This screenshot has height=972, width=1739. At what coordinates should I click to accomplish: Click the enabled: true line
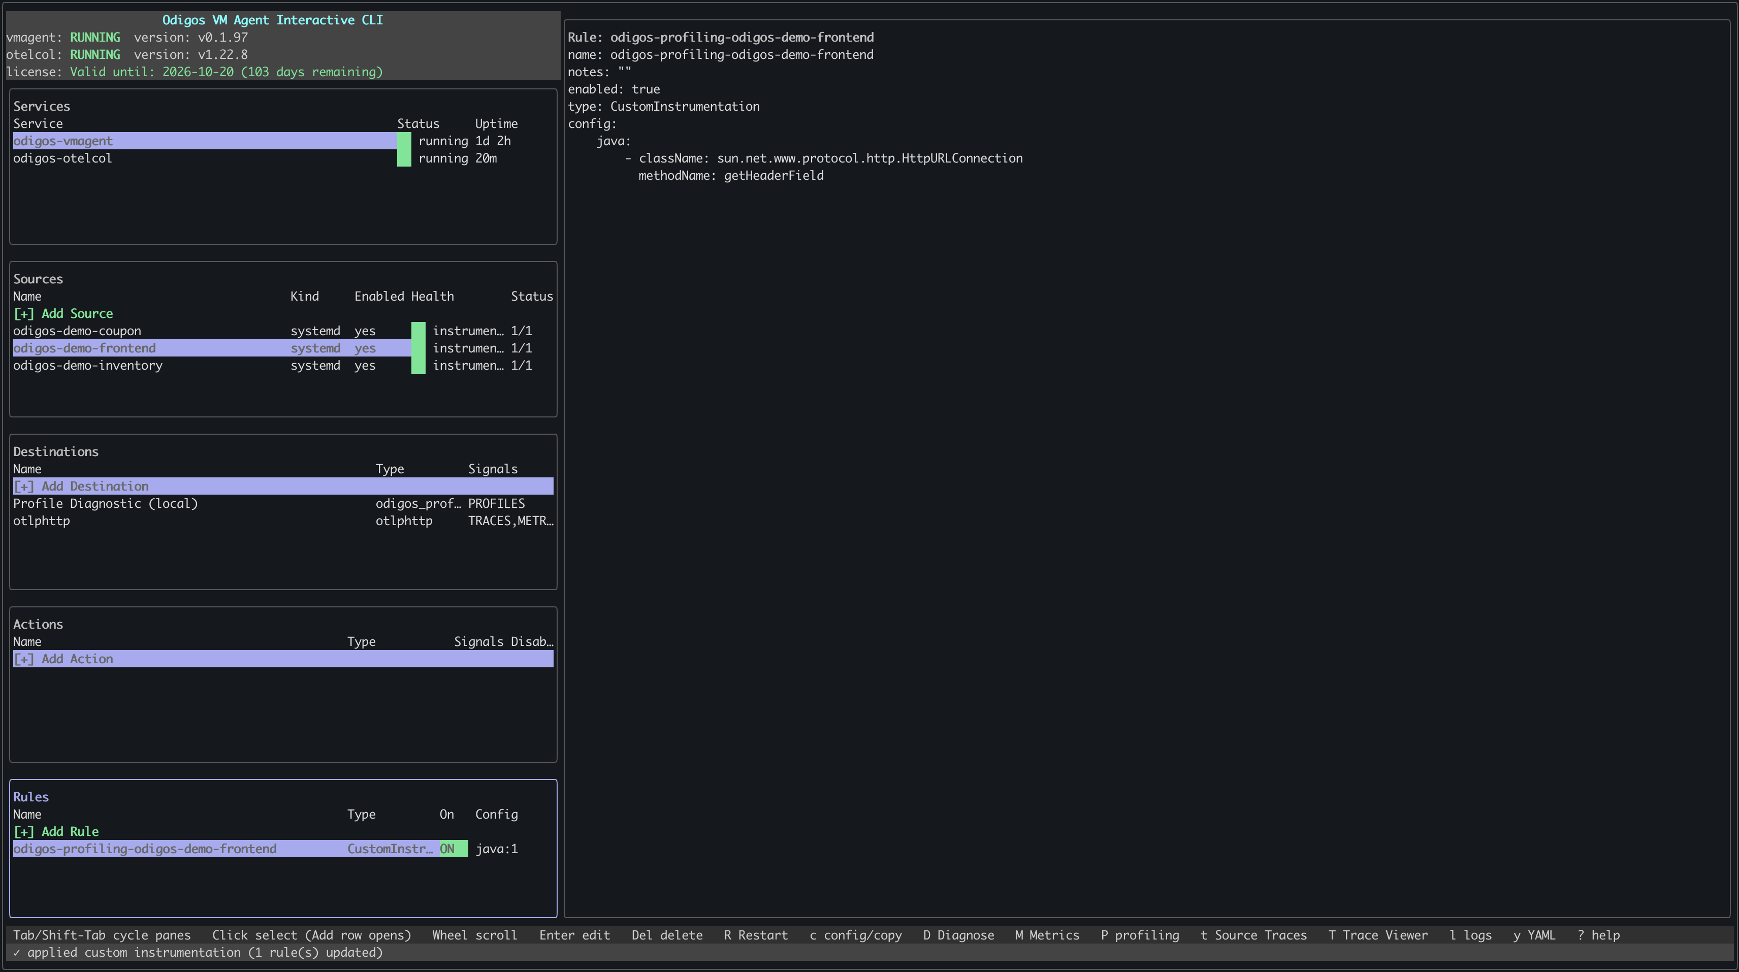click(x=614, y=90)
